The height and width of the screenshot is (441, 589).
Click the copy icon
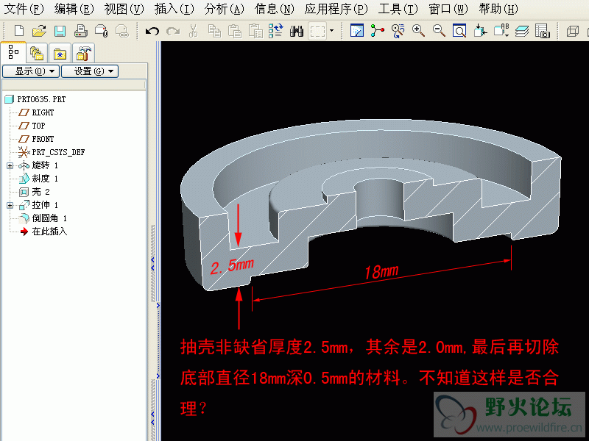tap(214, 31)
